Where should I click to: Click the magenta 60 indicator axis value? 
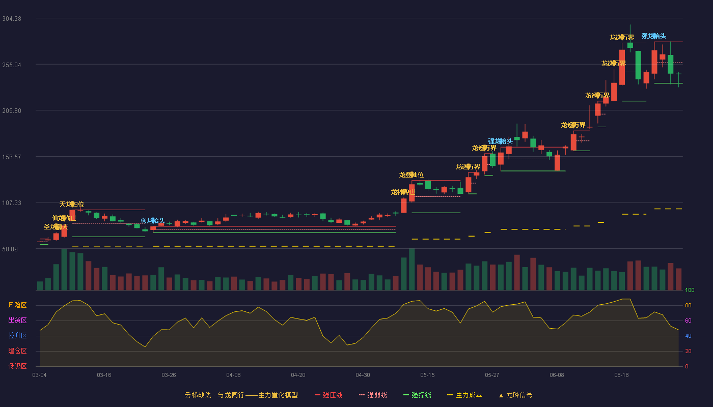coord(688,321)
